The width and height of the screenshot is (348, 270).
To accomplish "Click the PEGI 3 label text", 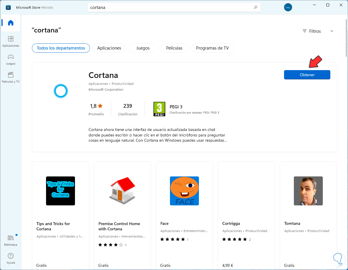I will click(x=176, y=107).
